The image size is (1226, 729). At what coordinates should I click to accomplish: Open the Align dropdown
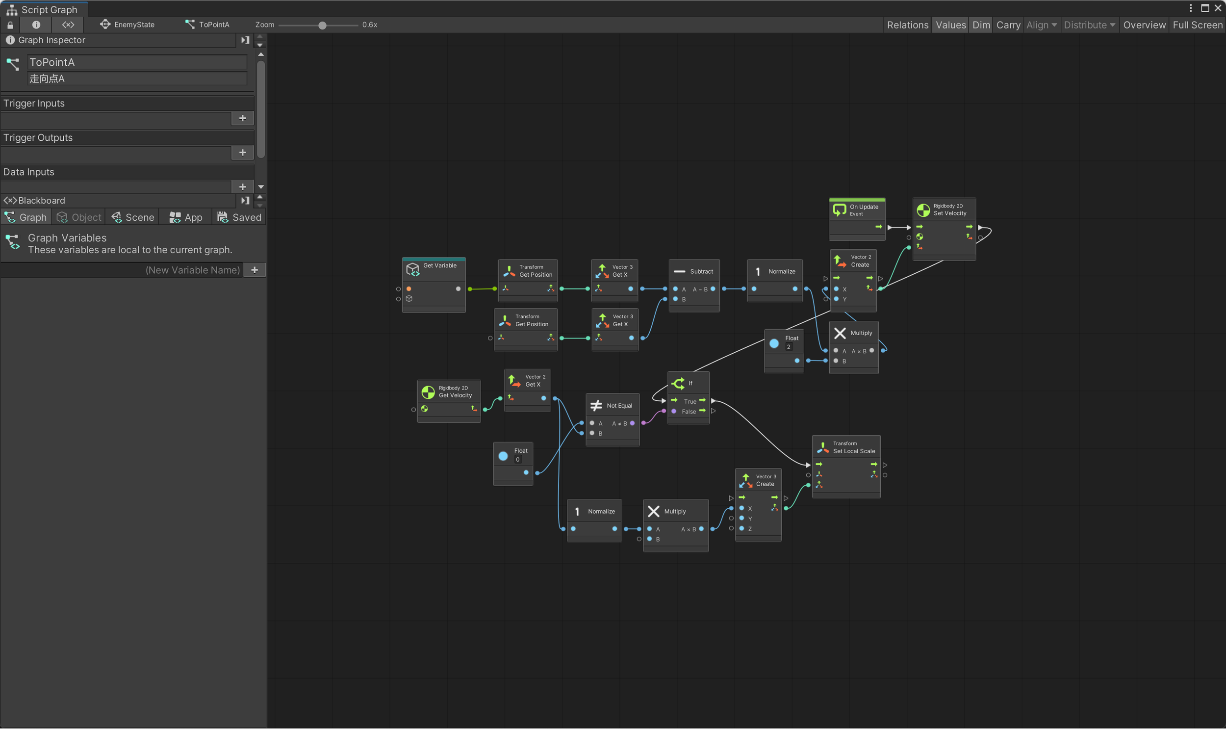1041,25
